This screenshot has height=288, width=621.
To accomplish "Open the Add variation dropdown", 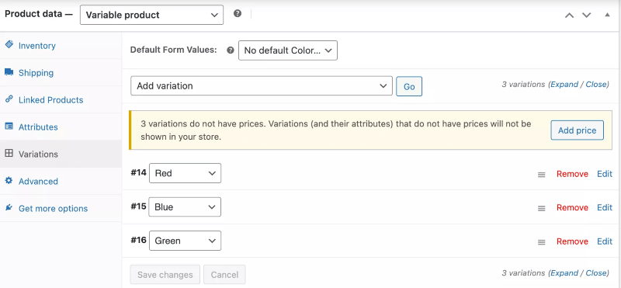I will [x=262, y=85].
